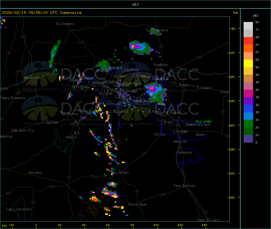The image size is (271, 229).
Task: Select the light gray 70–80 dBZ legend swatch
Action: 248,26
